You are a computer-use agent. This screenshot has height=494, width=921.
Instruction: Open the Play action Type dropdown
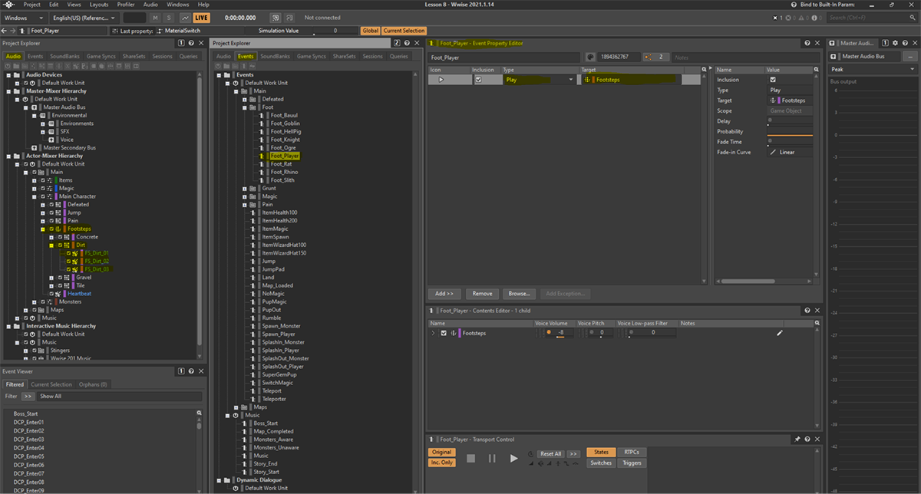539,80
